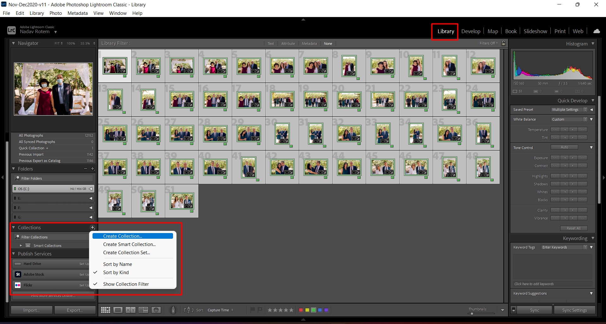
Task: Open the Filters Off dropdown
Action: click(x=489, y=43)
